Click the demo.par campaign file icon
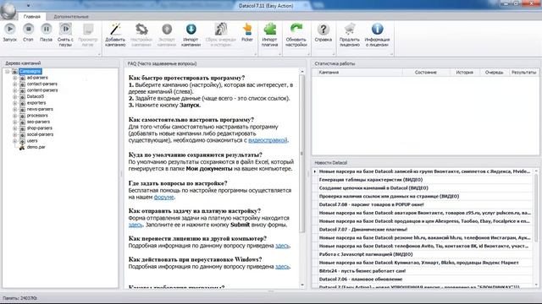Image resolution: width=542 pixels, height=304 pixels. [22, 147]
